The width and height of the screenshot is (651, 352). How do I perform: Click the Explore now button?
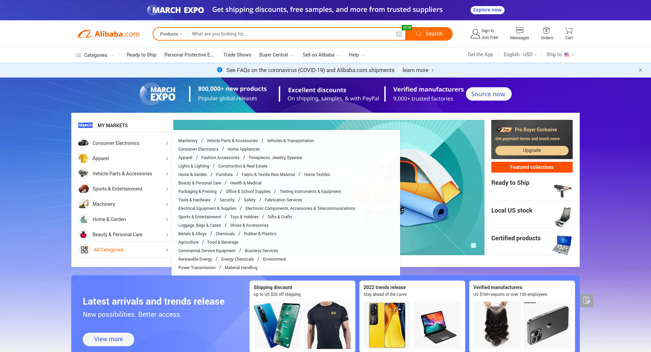tap(487, 10)
